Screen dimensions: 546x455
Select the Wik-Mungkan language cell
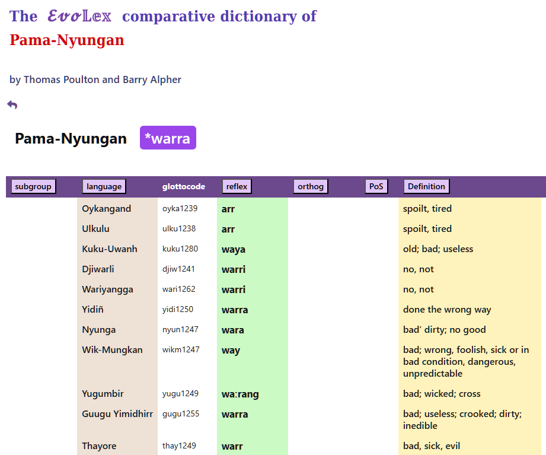pyautogui.click(x=112, y=350)
